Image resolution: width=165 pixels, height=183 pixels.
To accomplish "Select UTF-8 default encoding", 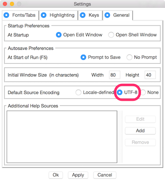I will (127, 92).
